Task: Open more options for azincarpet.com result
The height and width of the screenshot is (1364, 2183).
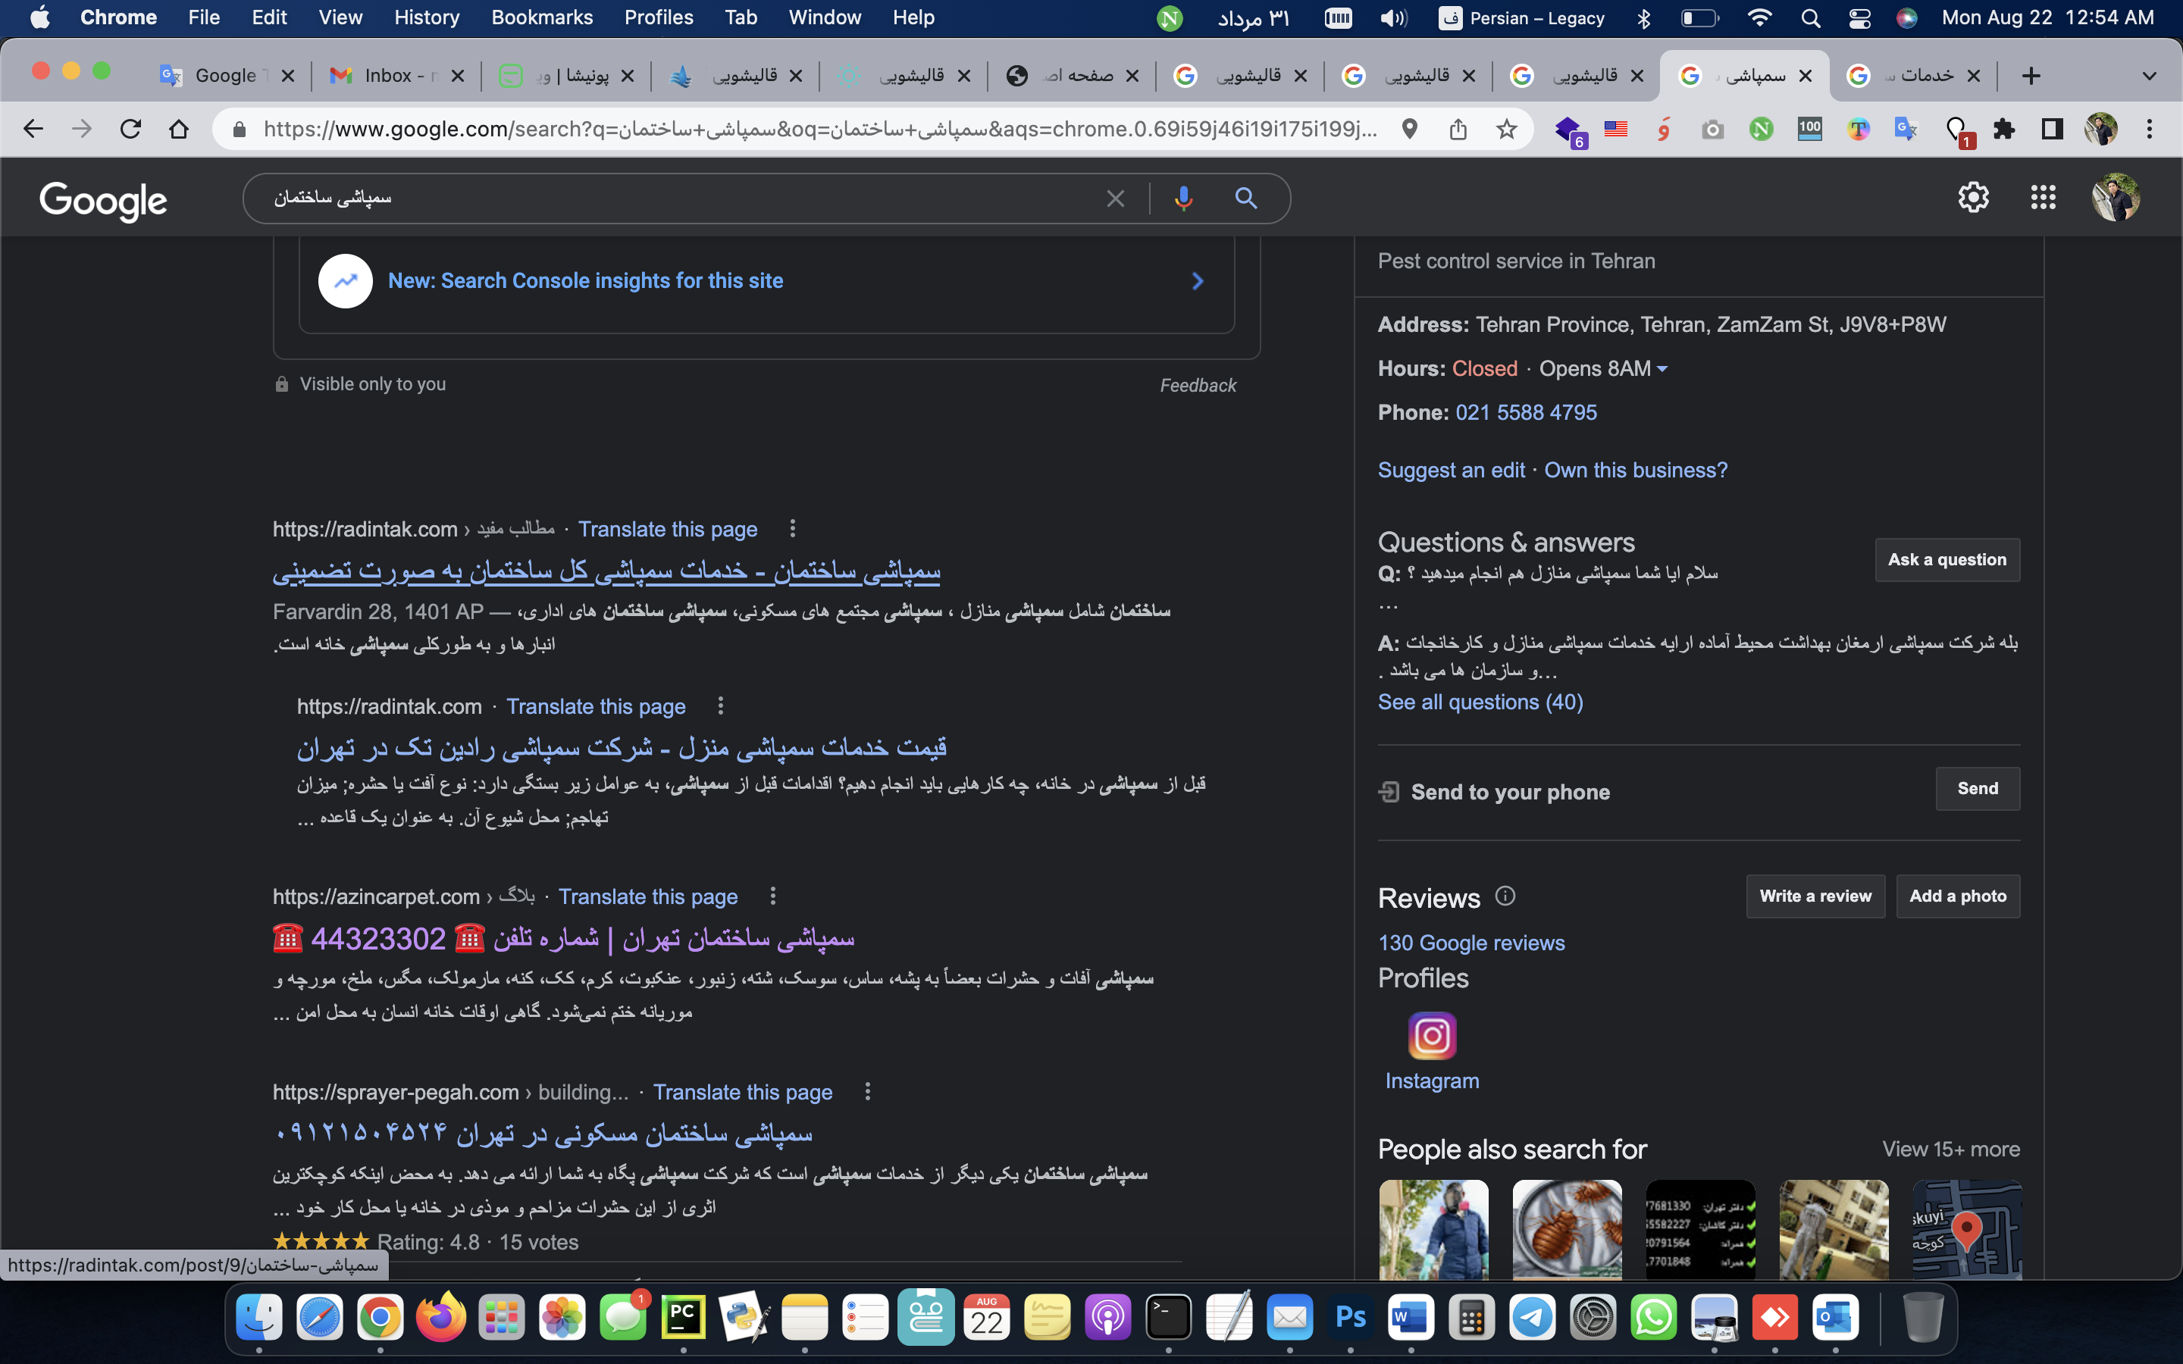Action: tap(773, 896)
